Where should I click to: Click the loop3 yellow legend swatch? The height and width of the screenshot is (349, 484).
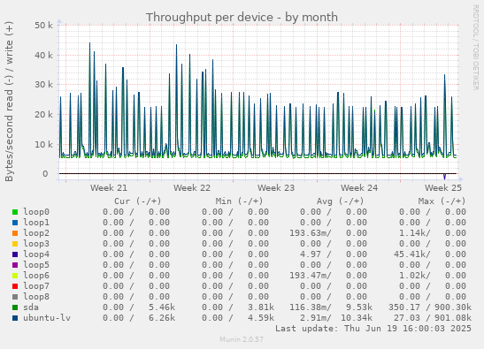(x=15, y=244)
